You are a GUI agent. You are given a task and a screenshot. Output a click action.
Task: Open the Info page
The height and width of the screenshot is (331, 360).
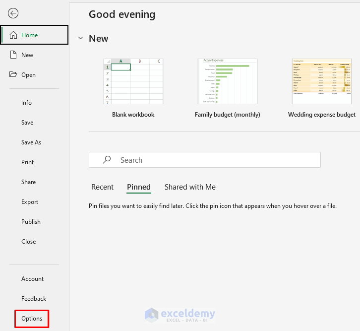(26, 103)
